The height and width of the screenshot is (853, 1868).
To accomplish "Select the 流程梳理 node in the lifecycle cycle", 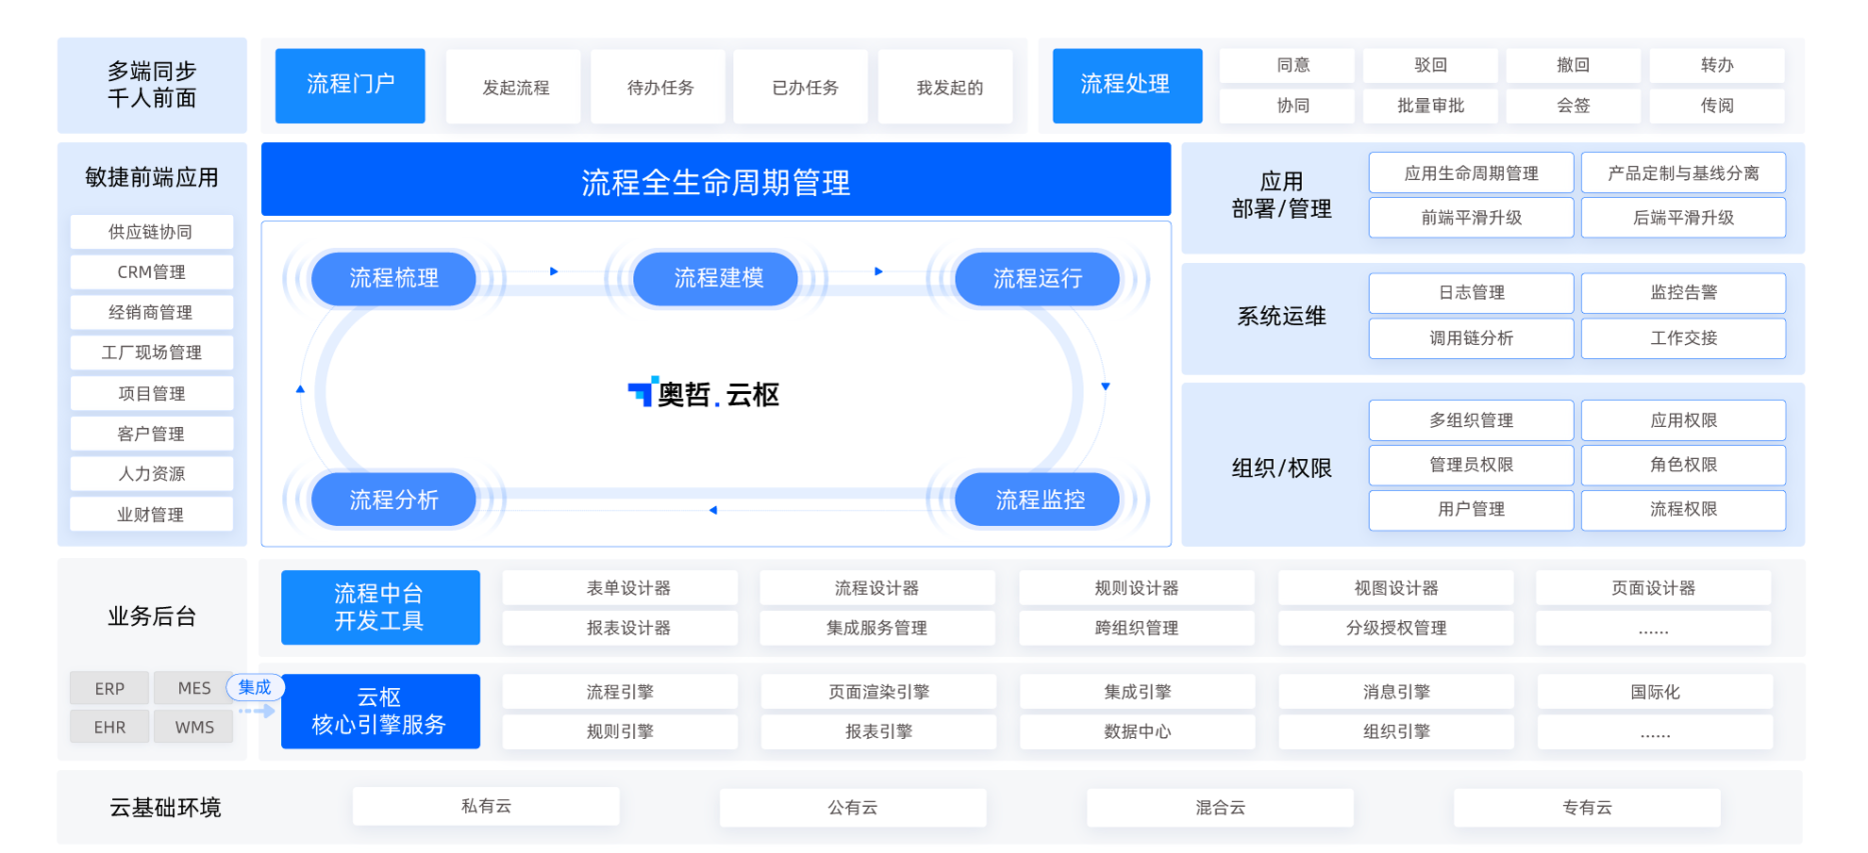I will tap(392, 278).
